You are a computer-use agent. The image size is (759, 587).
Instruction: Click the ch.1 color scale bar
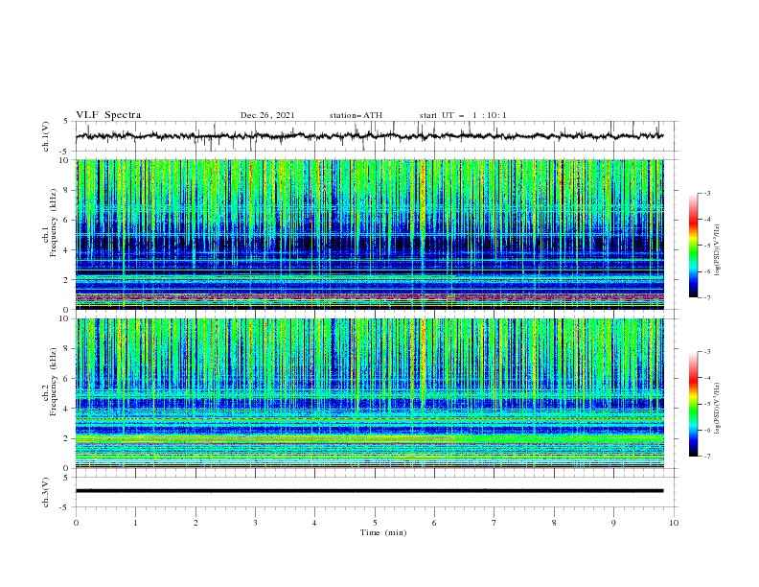click(693, 246)
